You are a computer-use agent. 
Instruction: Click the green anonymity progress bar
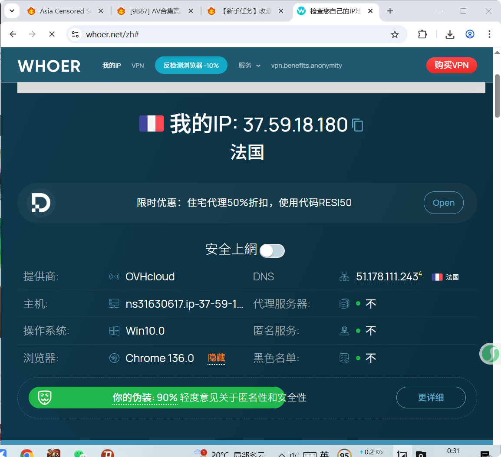(x=157, y=398)
